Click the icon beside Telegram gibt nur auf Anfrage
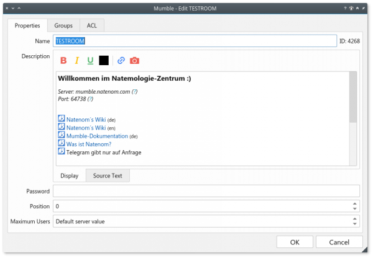373x258 pixels. pos(62,151)
